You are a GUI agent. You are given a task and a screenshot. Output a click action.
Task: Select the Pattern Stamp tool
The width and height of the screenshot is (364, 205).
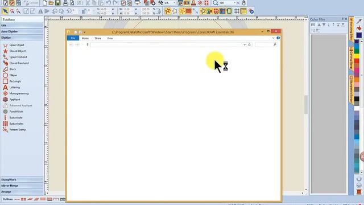pyautogui.click(x=14, y=130)
